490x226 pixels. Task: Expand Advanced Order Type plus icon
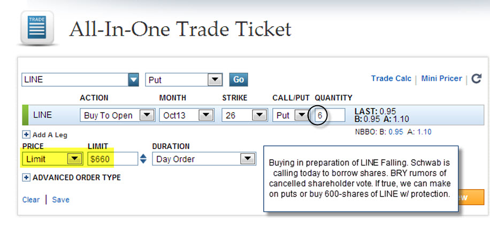point(26,177)
